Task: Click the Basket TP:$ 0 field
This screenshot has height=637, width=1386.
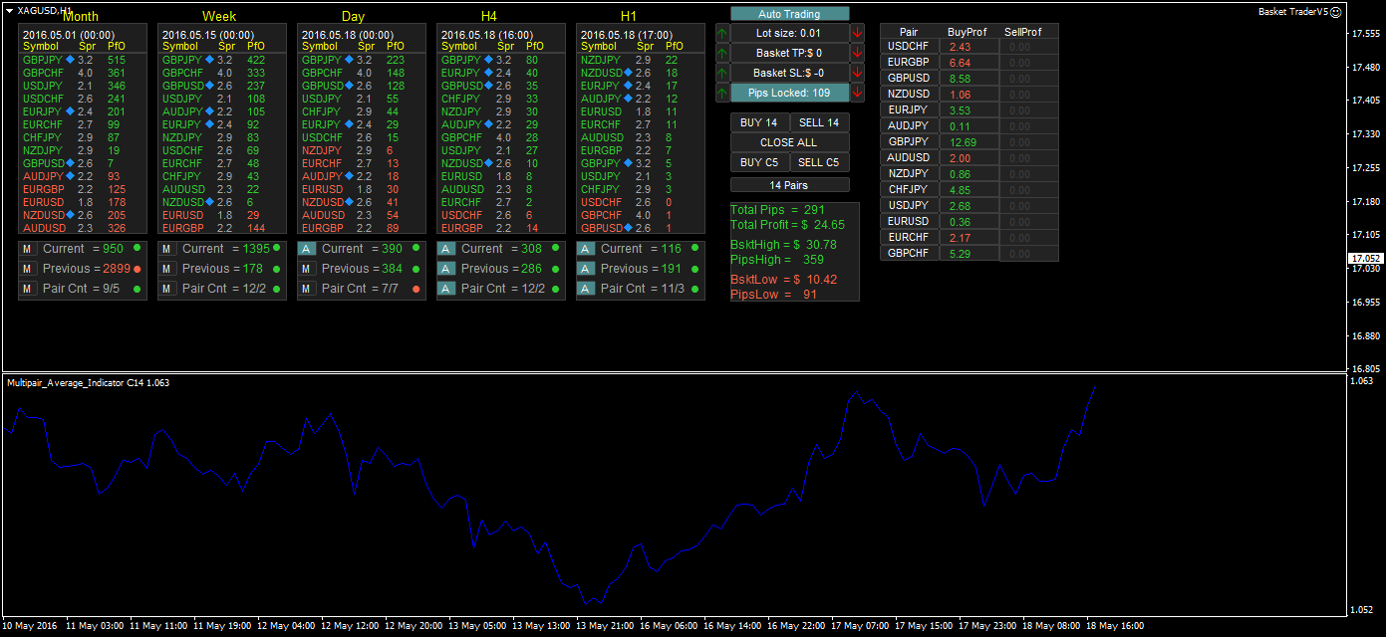Action: pyautogui.click(x=790, y=53)
